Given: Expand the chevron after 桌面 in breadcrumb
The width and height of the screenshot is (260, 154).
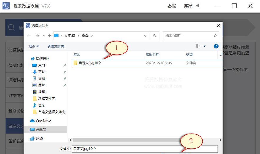Looking at the screenshot, I should (x=92, y=35).
